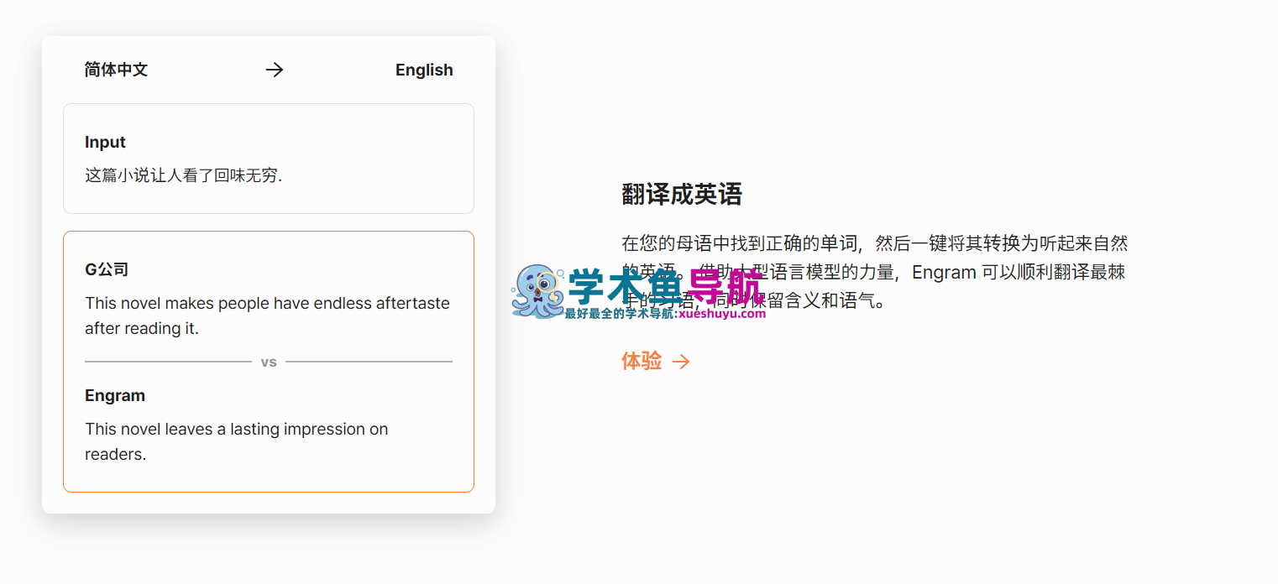This screenshot has height=584, width=1278.
Task: Click the 翻译成英语 heading
Action: pyautogui.click(x=682, y=194)
